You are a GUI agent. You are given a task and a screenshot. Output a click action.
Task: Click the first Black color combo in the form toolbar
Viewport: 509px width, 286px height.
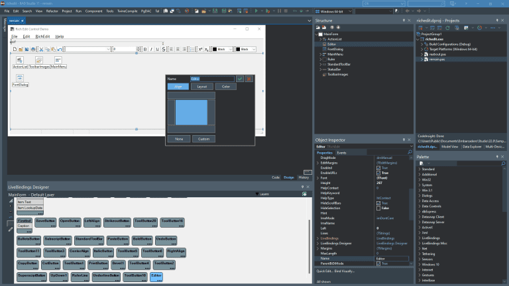[x=223, y=49]
